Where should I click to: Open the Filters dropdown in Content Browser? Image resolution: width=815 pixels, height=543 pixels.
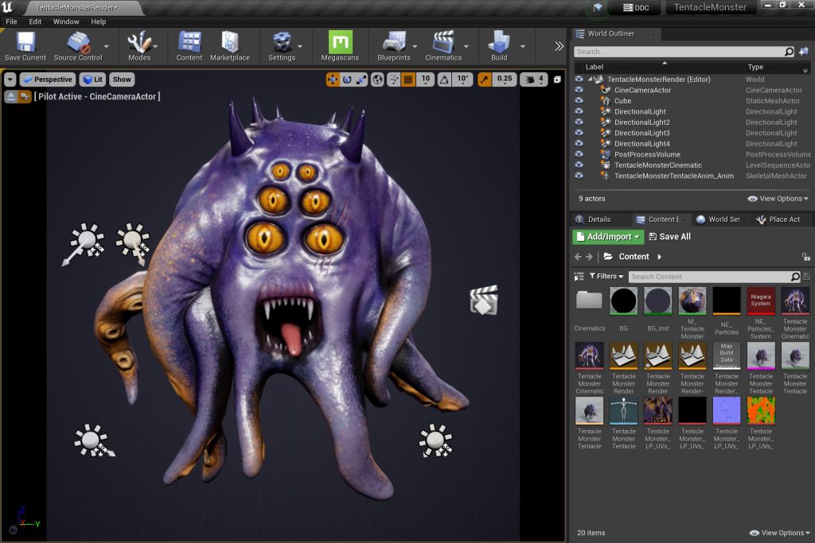click(x=606, y=277)
